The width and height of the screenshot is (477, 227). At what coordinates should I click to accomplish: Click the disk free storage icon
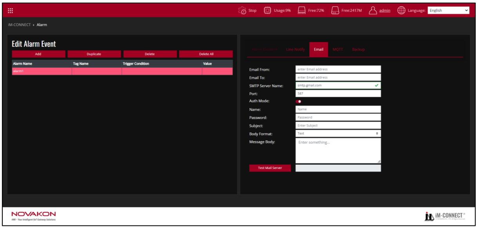coord(335,11)
